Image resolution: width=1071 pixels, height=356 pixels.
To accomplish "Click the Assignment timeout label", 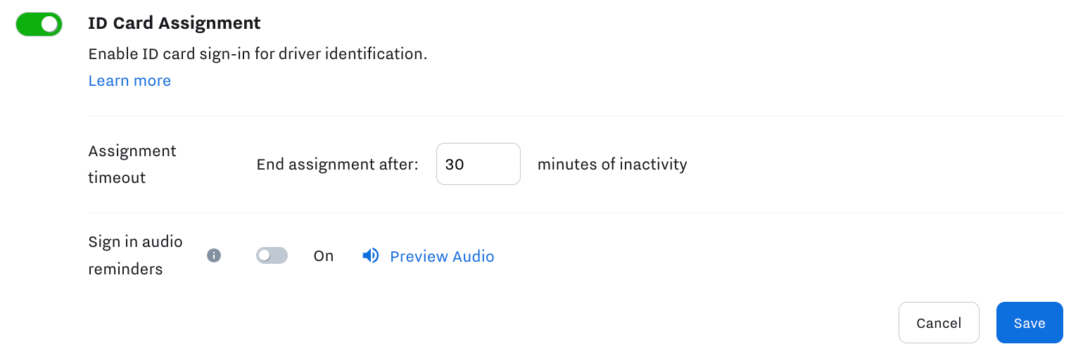I will click(132, 164).
